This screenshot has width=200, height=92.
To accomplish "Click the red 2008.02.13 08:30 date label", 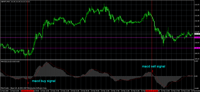I will tap(27, 91).
